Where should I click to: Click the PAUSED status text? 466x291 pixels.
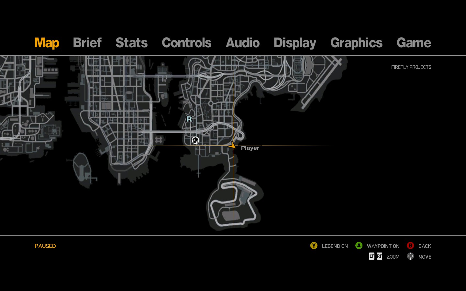click(x=45, y=246)
